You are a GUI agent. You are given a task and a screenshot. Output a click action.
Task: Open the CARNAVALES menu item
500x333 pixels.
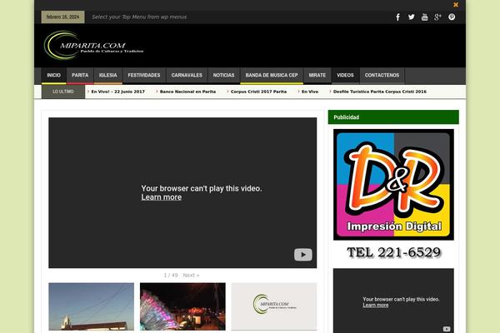[x=187, y=76]
